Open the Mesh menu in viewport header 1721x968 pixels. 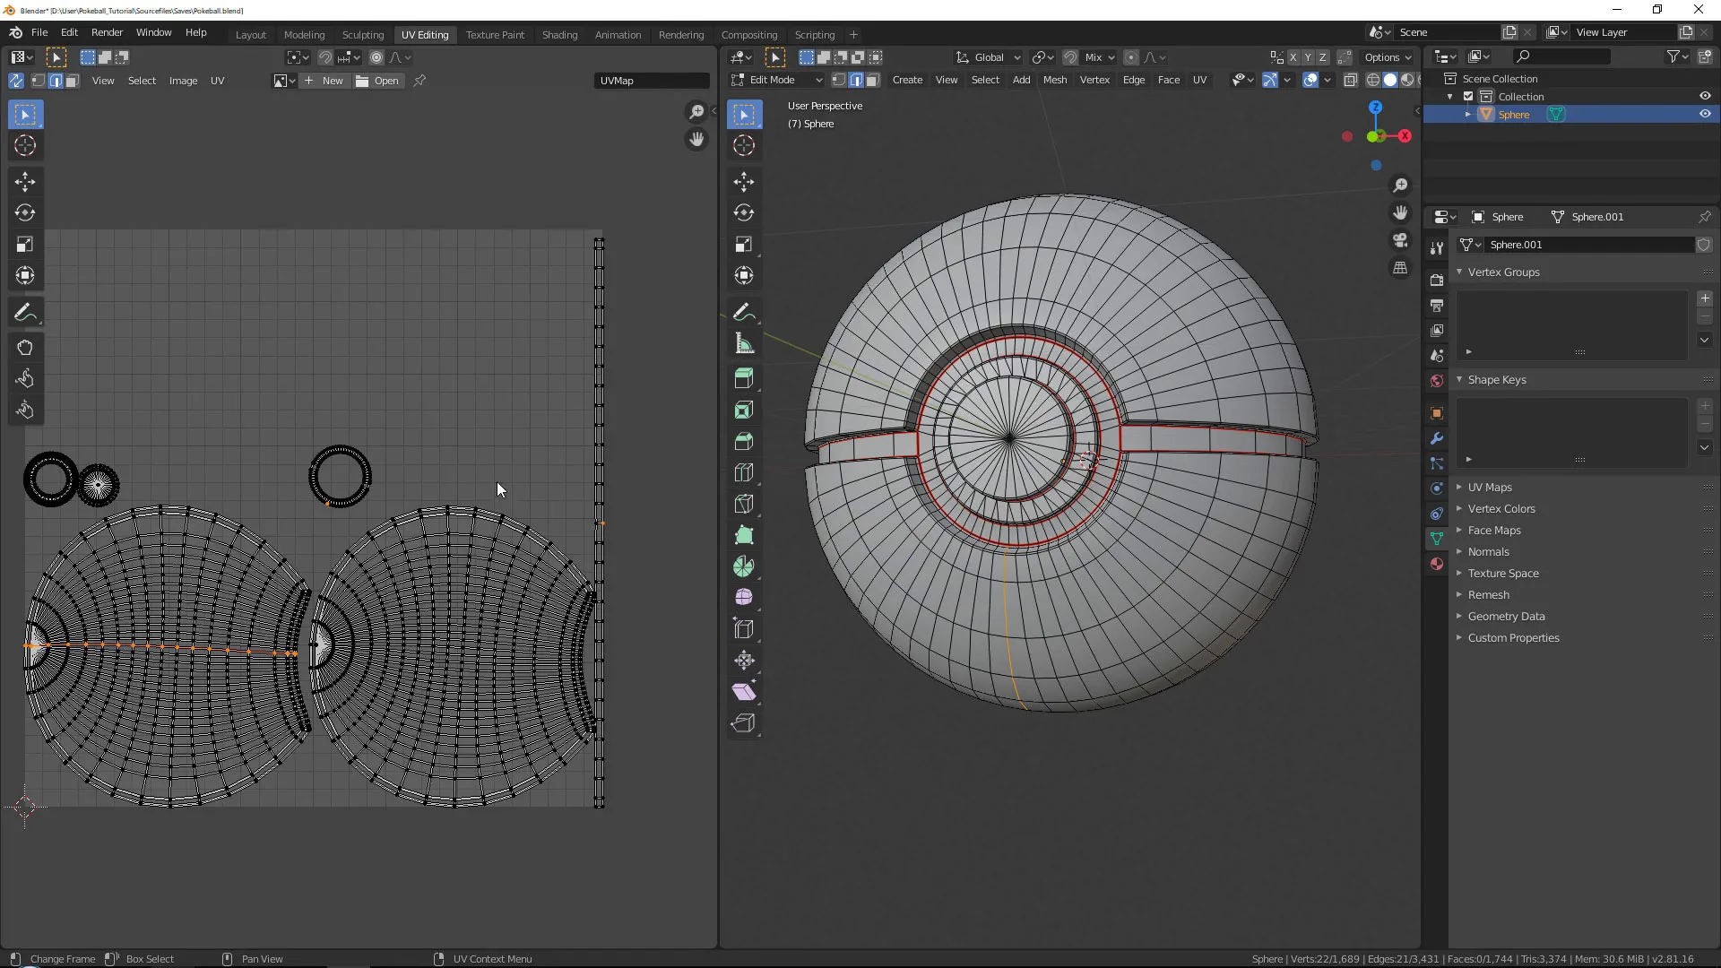pos(1055,80)
